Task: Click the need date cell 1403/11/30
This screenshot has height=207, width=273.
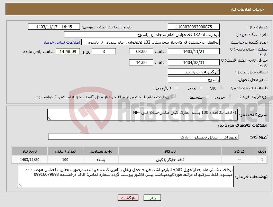Action: pos(30,160)
